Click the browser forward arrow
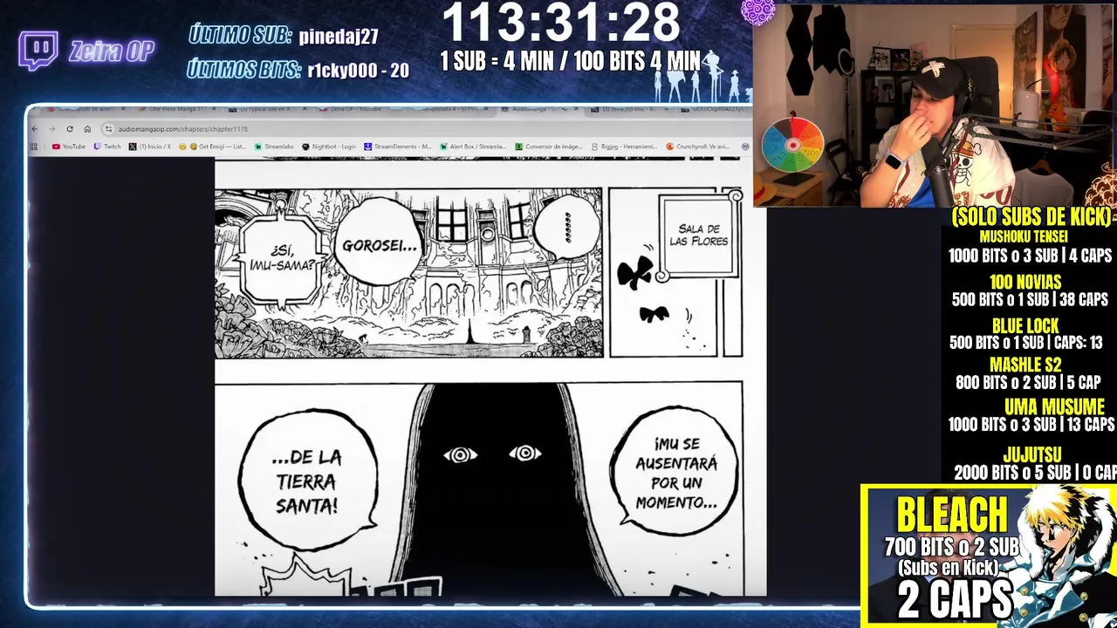Screen dimensions: 1117x628 coord(52,129)
